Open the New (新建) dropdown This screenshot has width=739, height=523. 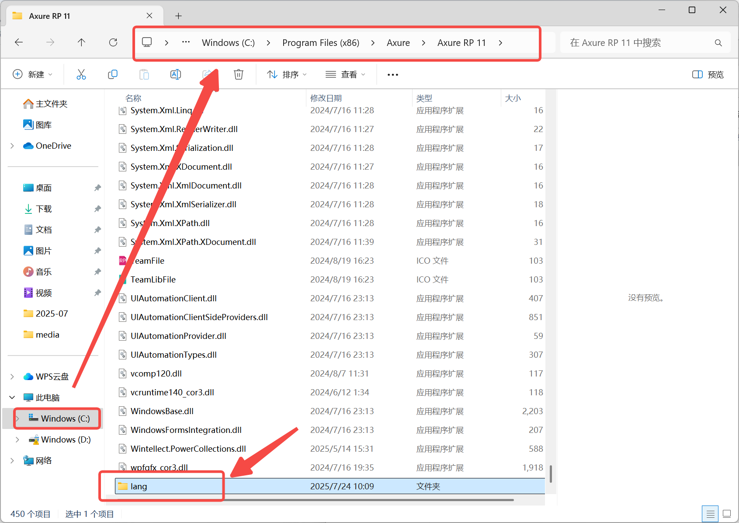click(x=33, y=74)
